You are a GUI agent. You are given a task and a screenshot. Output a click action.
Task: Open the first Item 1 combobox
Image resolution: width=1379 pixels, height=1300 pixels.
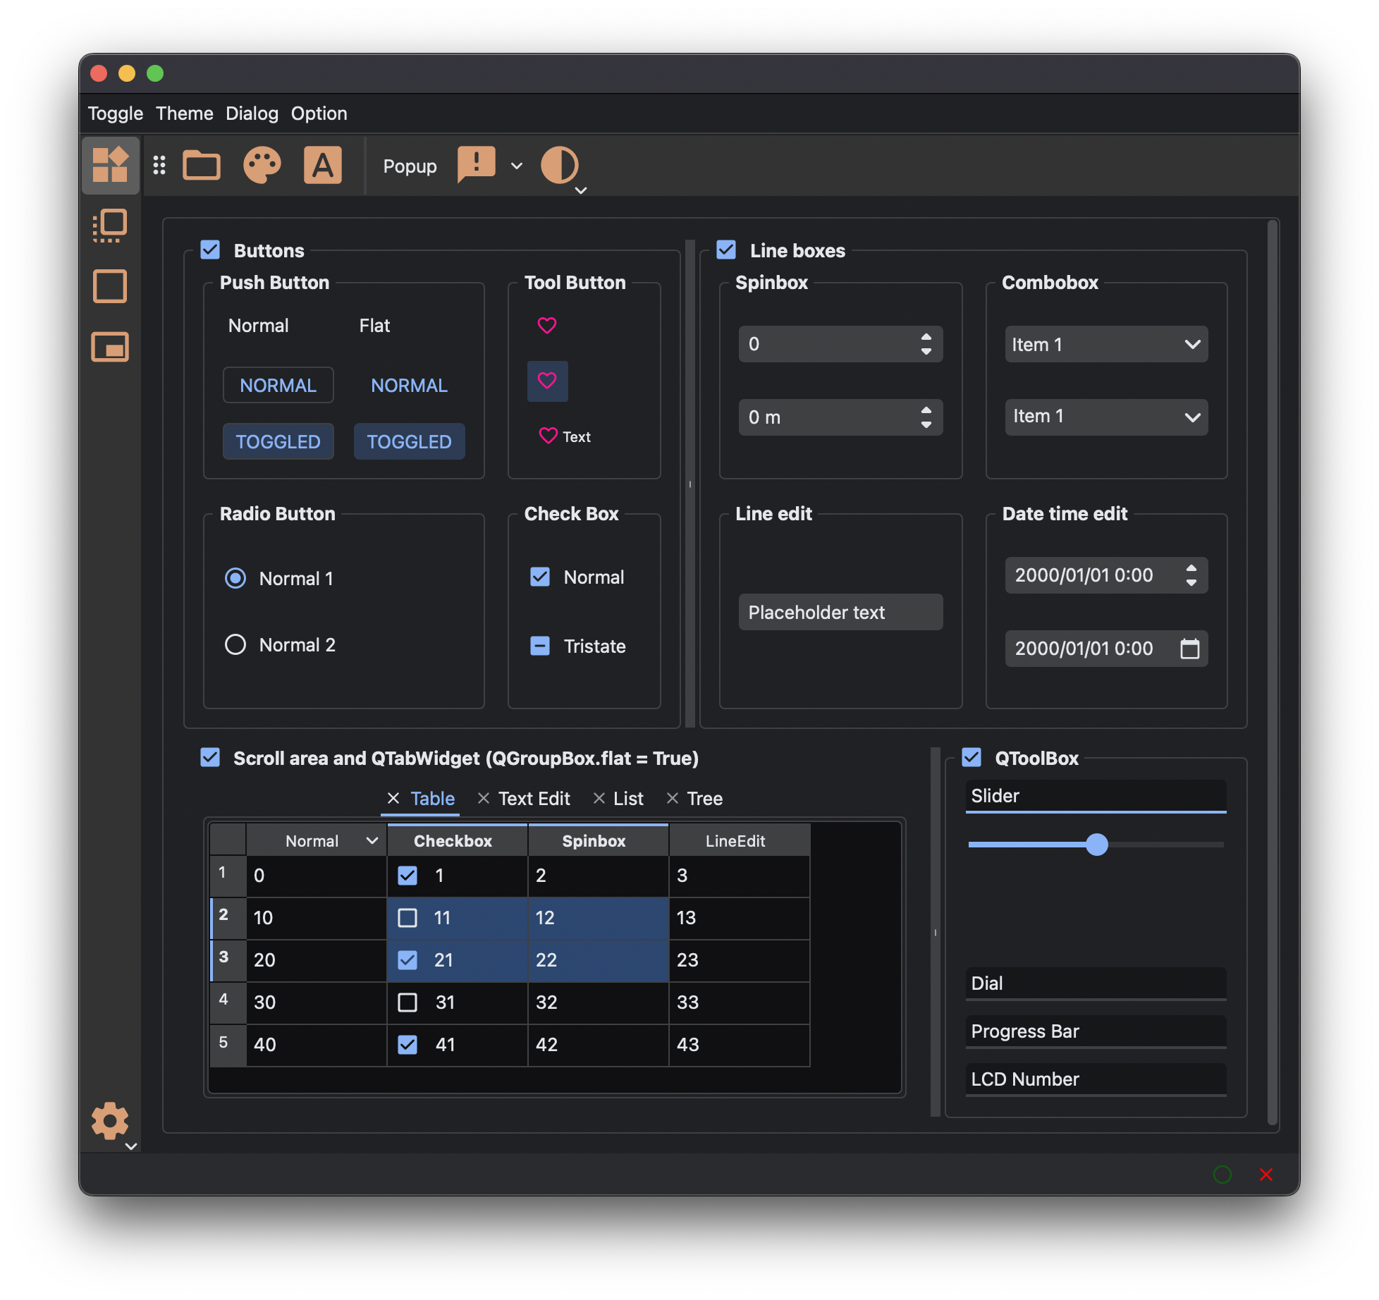coord(1105,345)
